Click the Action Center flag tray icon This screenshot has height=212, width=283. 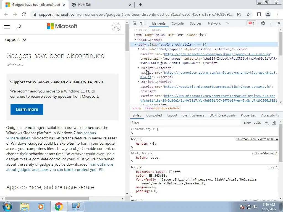[242, 207]
